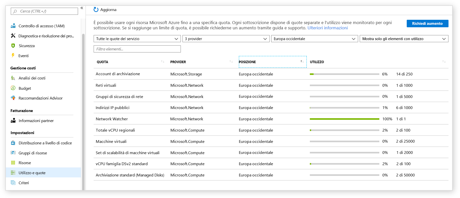Select the Reti virtuali quota row
The height and width of the screenshot is (198, 460).
[271, 85]
